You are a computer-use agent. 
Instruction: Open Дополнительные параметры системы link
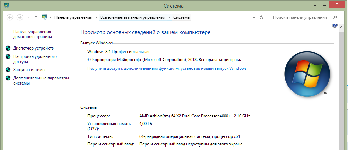click(41, 81)
